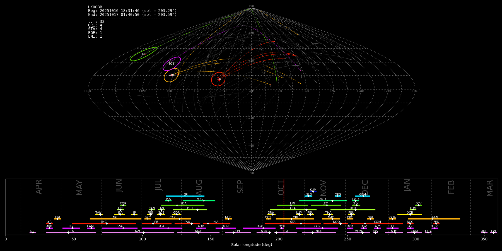The width and height of the screenshot is (502, 251).
Task: Click the OER purple shower bar
Action: (317, 228)
